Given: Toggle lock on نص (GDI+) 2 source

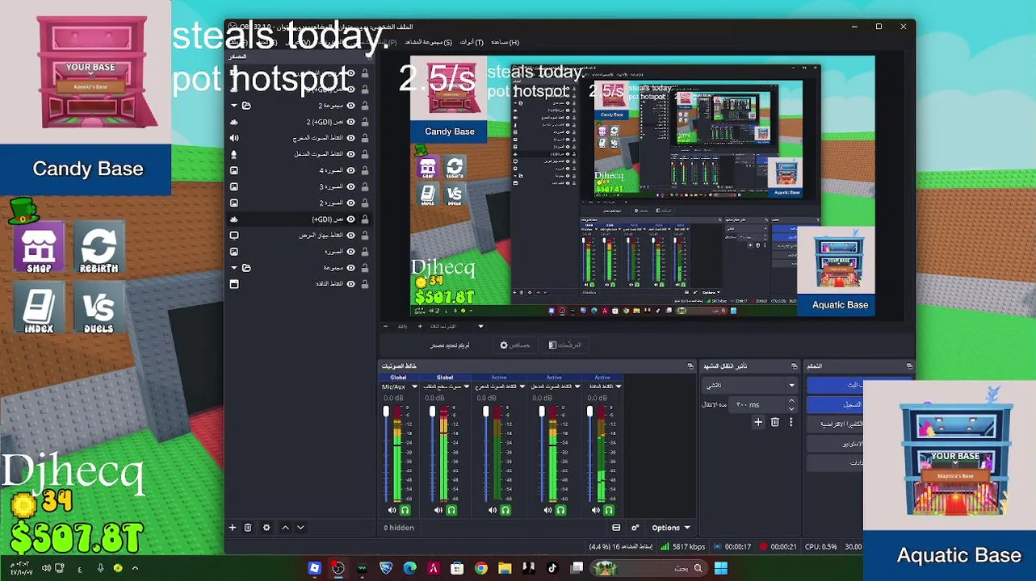Looking at the screenshot, I should pyautogui.click(x=365, y=122).
